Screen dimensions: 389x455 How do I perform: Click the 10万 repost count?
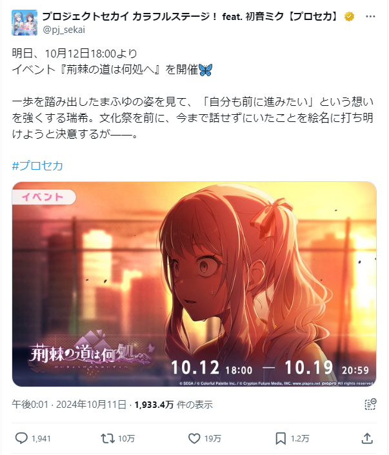pyautogui.click(x=126, y=438)
